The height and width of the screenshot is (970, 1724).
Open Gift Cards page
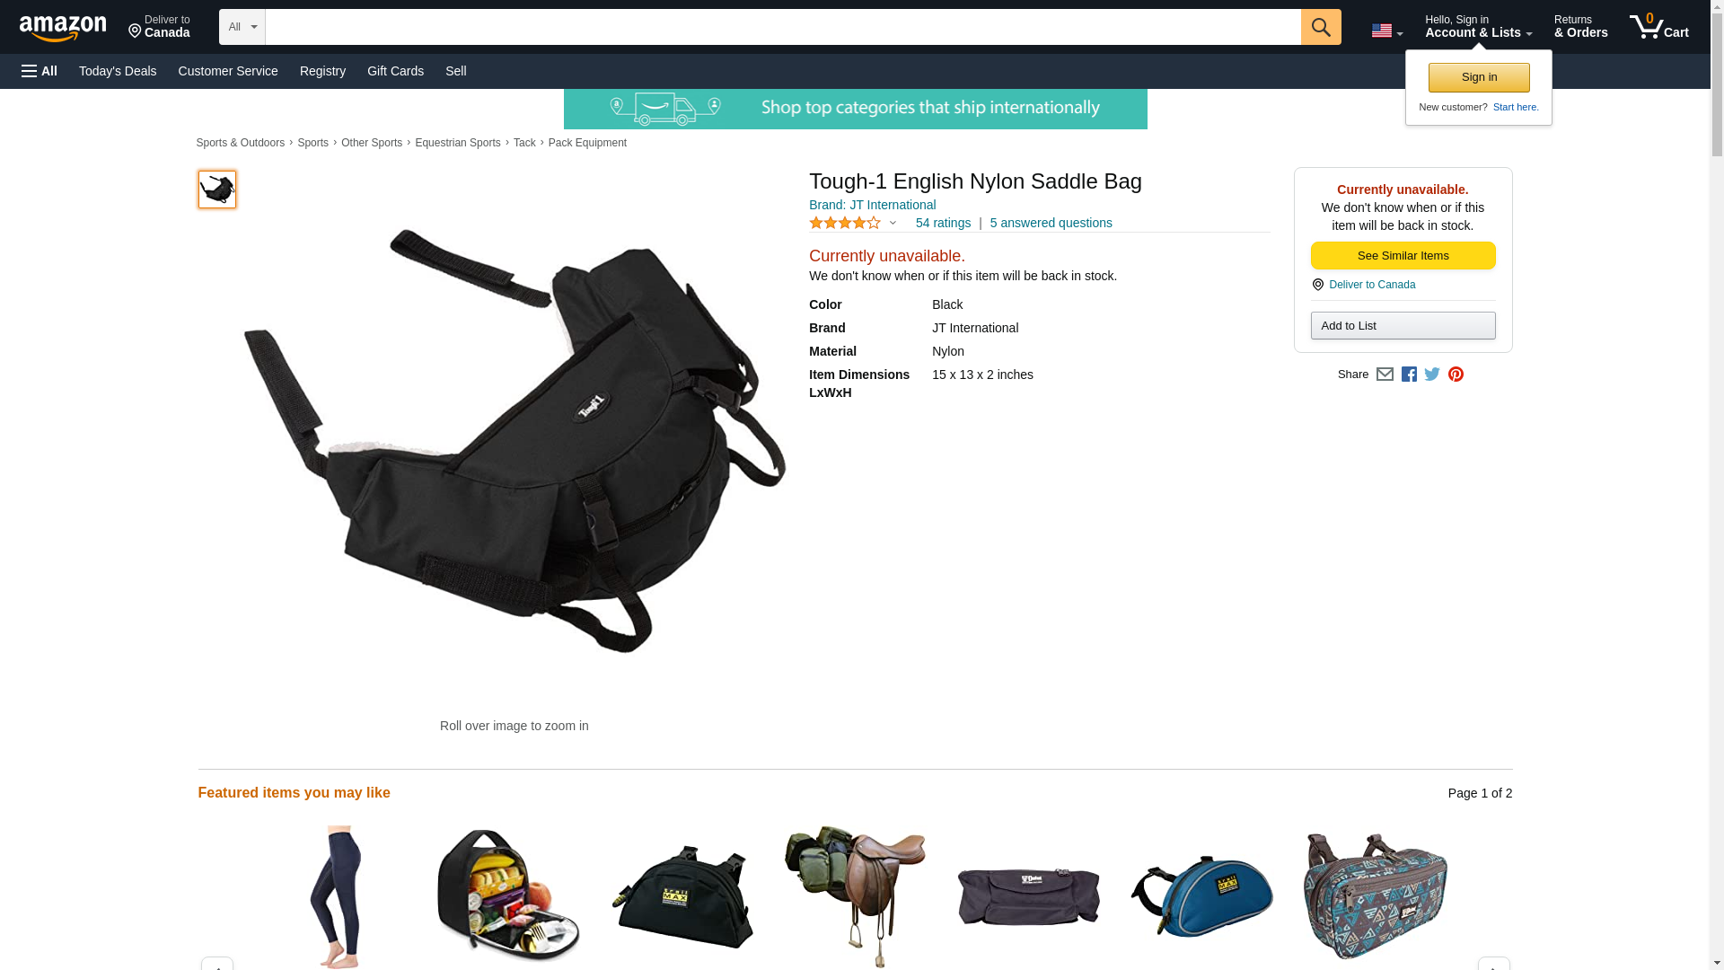395,71
